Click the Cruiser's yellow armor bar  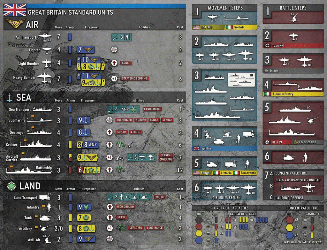coord(70,145)
